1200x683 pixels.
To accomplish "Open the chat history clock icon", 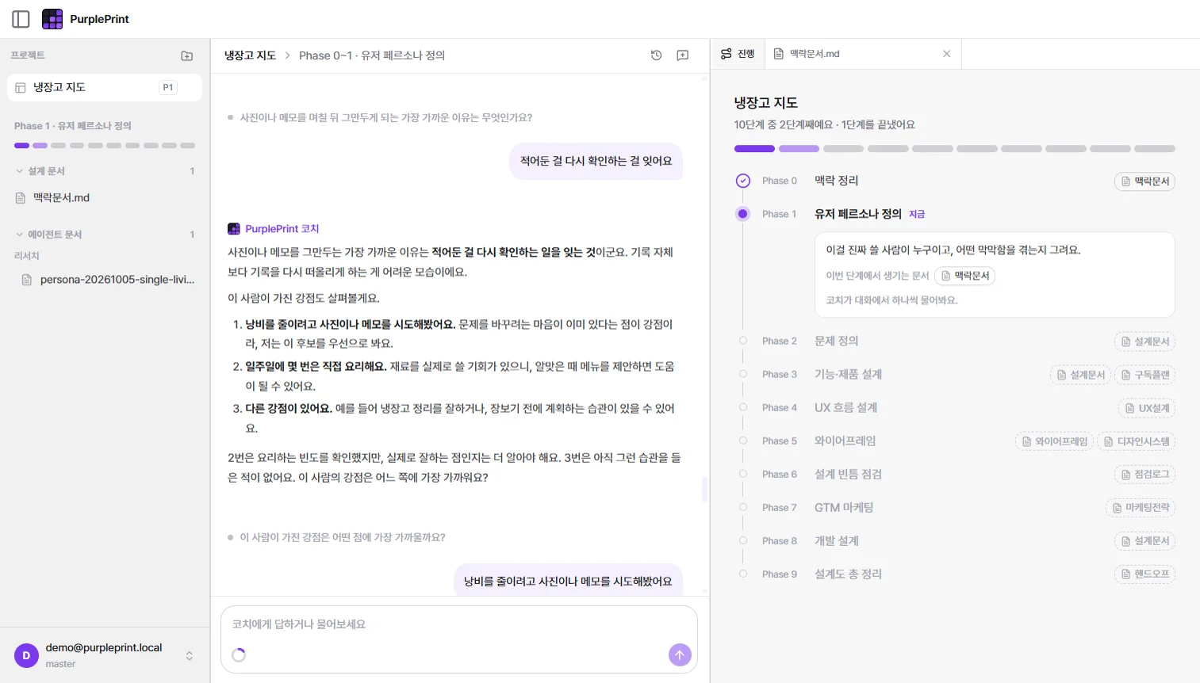I will [656, 55].
